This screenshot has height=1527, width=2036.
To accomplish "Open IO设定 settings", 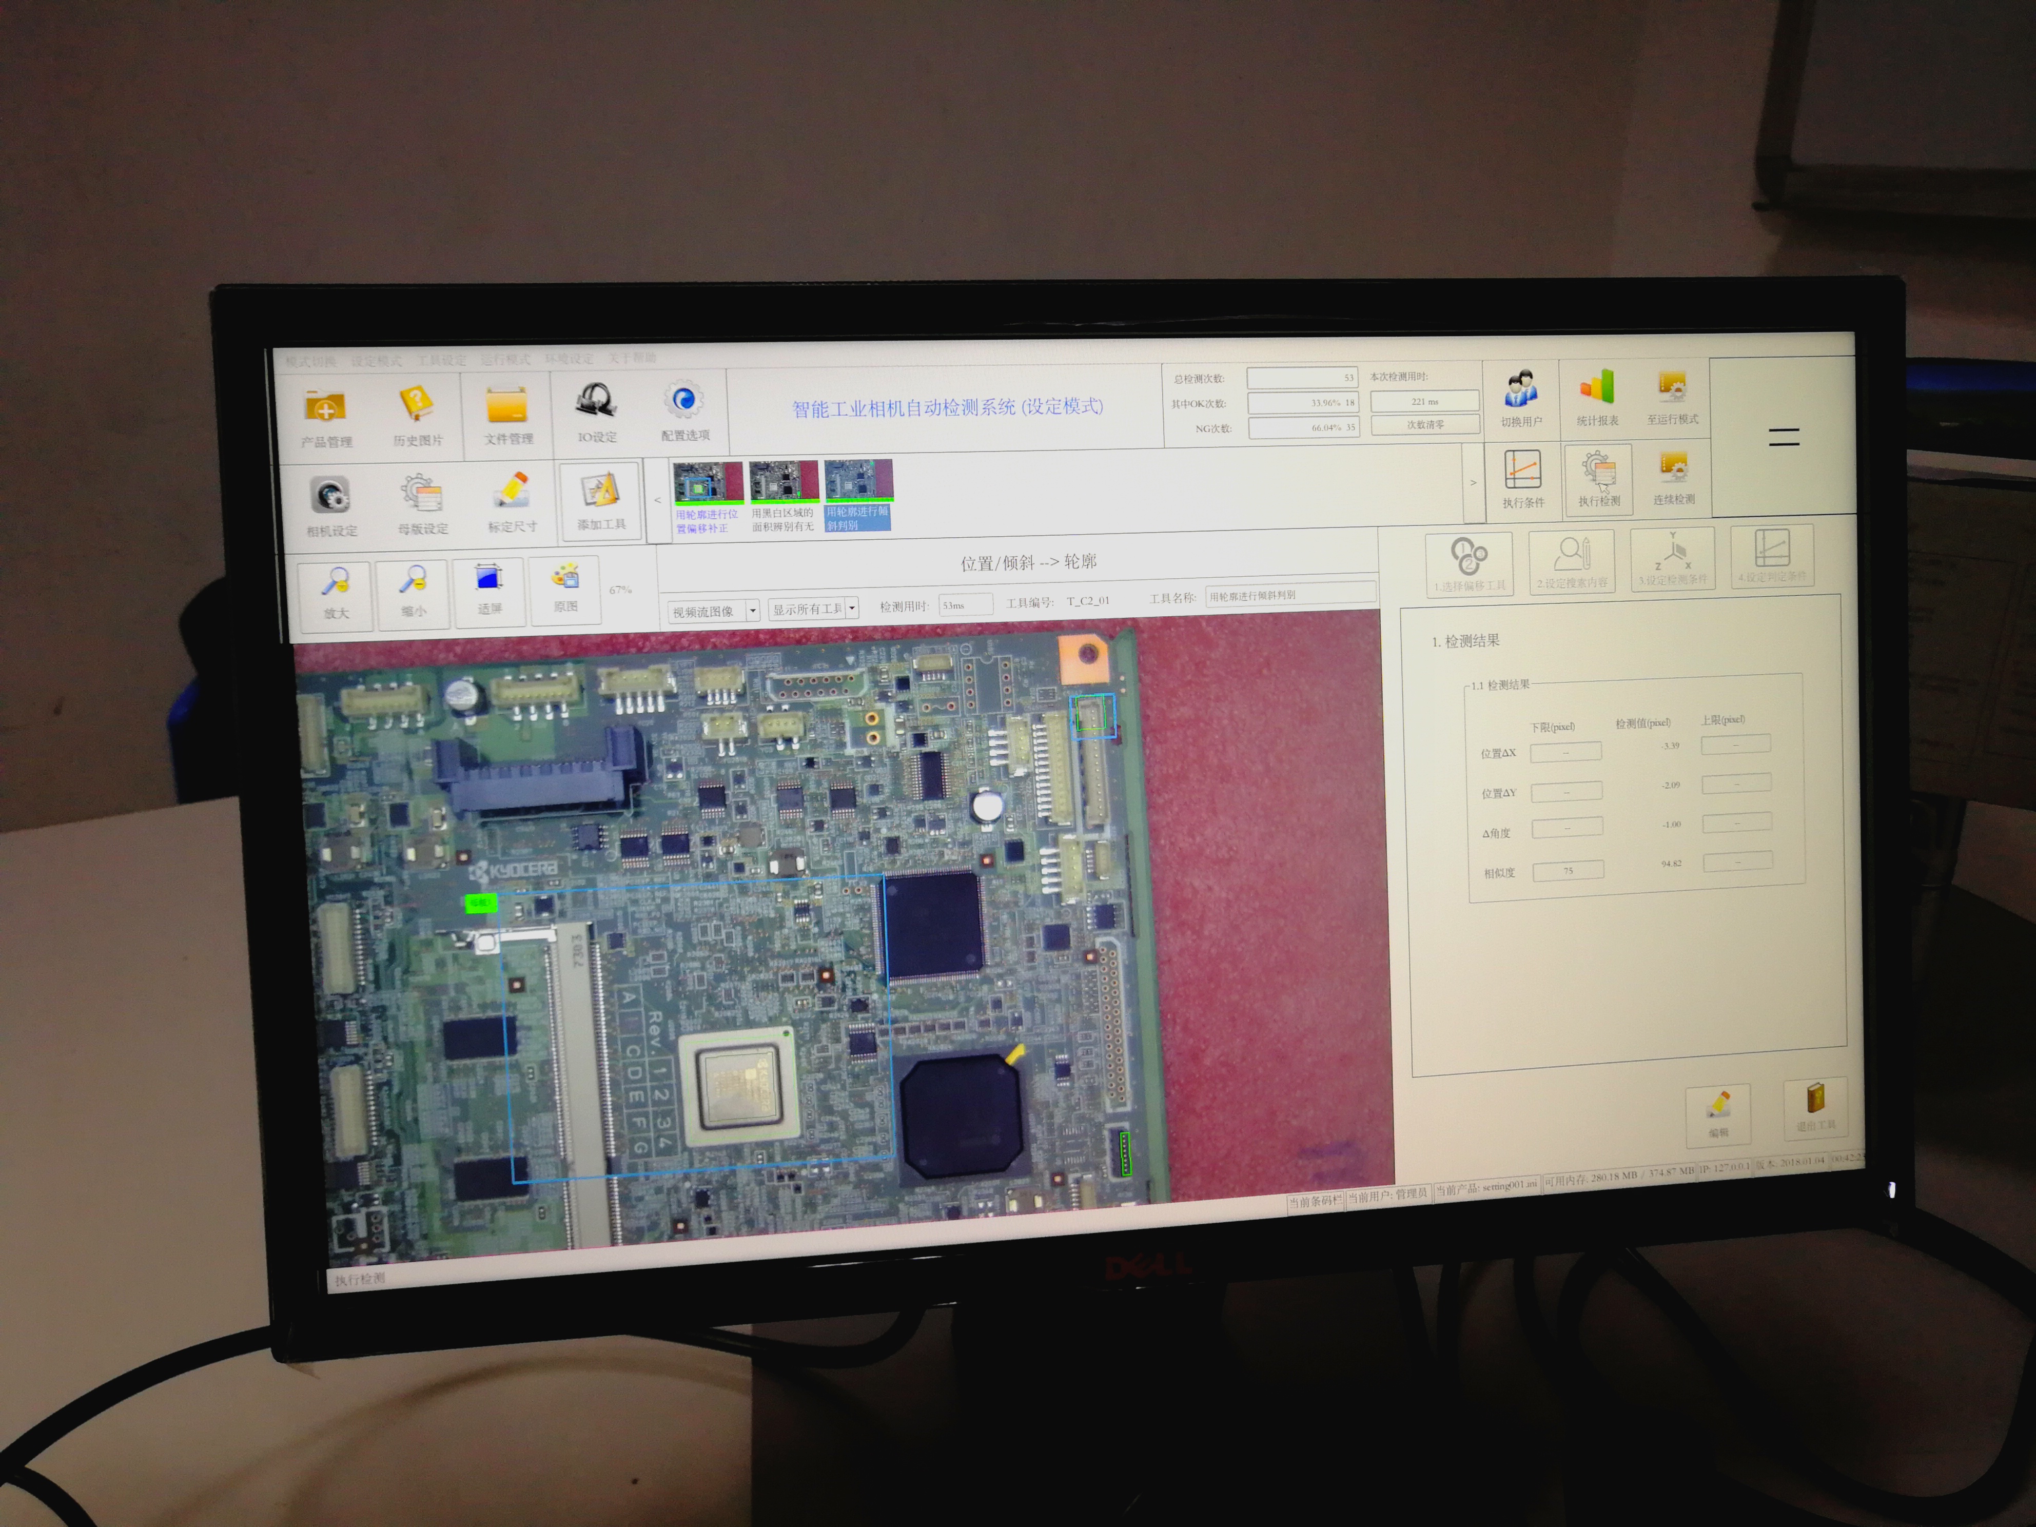I will 596,413.
